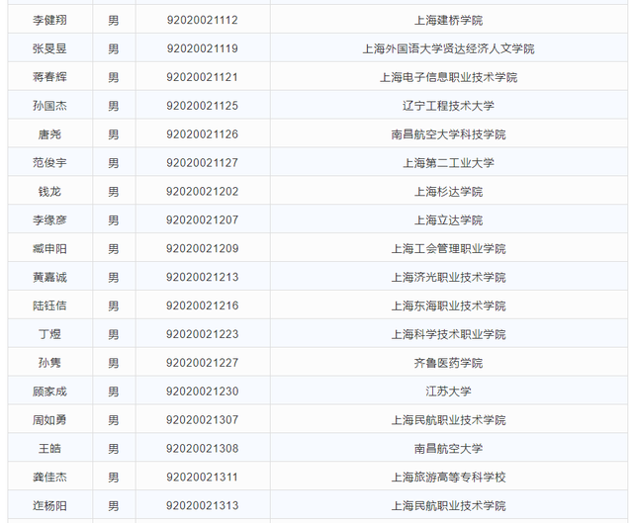
Task: Click 上海科学技术职业学院 cell
Action: 448,334
